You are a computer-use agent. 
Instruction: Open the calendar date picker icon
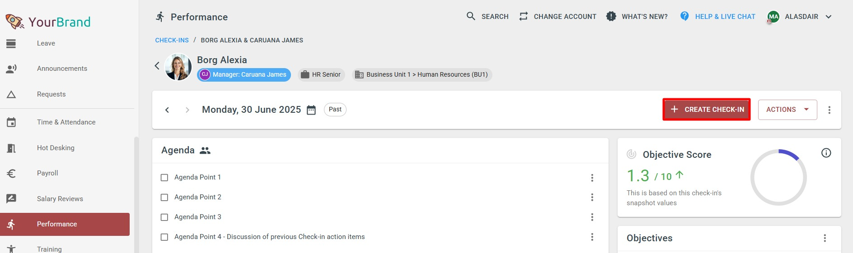tap(311, 110)
